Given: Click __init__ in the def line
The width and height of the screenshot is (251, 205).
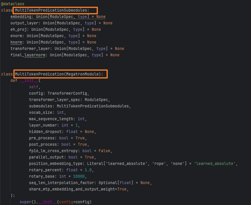Looking at the screenshot, I should click(29, 80).
